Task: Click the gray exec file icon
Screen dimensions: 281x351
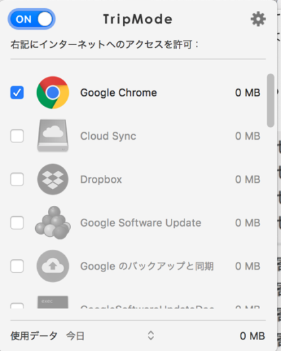Action: point(53,302)
